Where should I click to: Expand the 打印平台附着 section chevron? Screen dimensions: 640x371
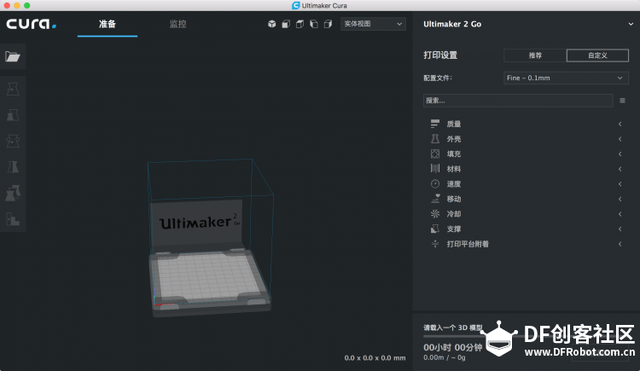[x=620, y=244]
